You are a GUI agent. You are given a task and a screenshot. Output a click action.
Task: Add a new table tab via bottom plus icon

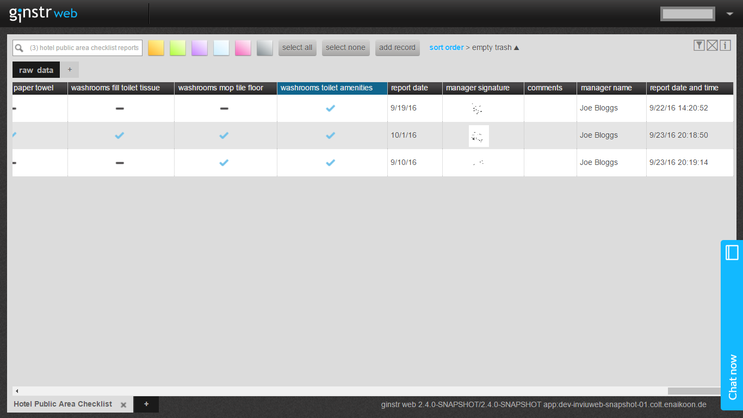[146, 404]
